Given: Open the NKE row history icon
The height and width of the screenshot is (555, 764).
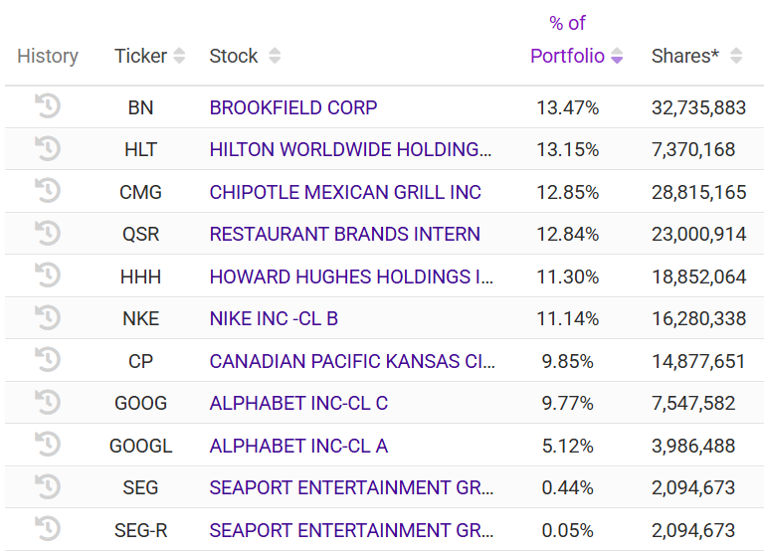Looking at the screenshot, I should [x=48, y=318].
